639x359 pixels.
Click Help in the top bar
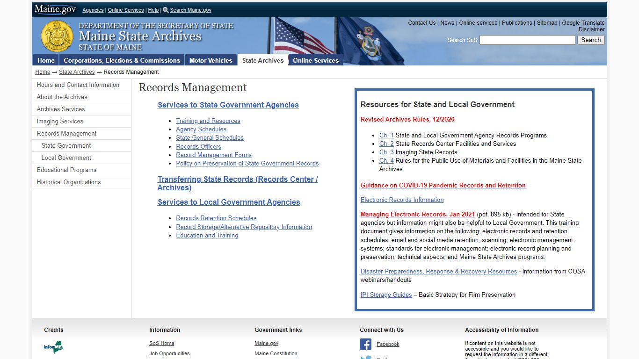point(153,10)
